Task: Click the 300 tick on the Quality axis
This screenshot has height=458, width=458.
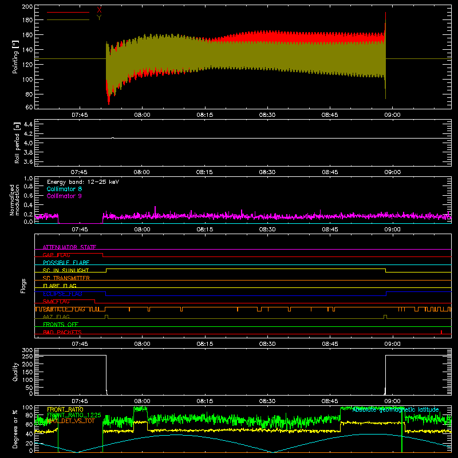Action: (27, 350)
